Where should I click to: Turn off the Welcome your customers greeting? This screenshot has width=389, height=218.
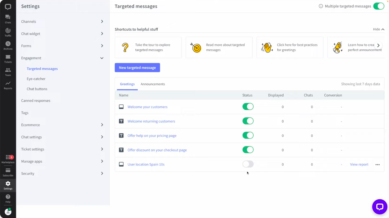[x=248, y=106]
